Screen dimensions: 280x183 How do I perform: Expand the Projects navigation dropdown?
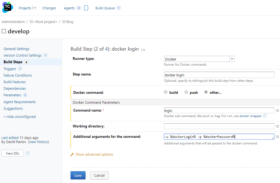(35, 8)
